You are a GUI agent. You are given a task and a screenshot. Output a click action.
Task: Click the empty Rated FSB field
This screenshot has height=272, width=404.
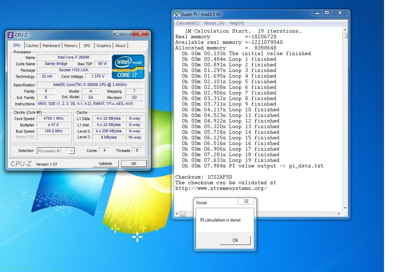53,137
